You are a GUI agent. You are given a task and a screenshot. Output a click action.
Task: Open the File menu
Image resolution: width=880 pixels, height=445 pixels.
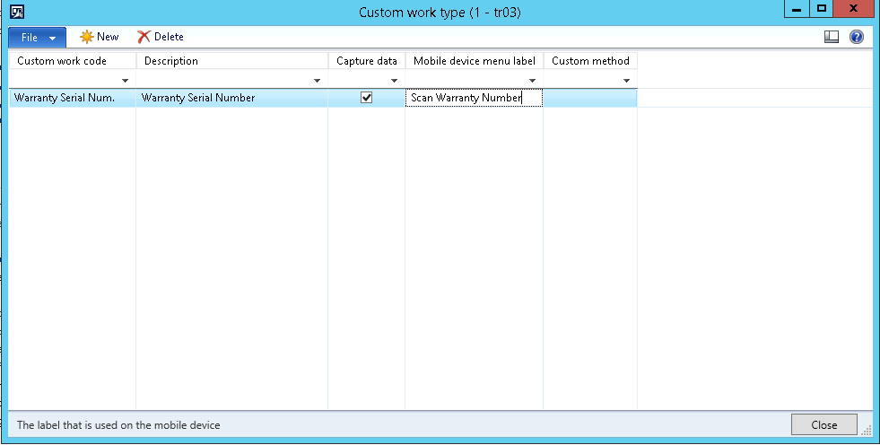point(37,38)
